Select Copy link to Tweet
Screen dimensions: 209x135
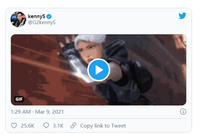[103, 126]
